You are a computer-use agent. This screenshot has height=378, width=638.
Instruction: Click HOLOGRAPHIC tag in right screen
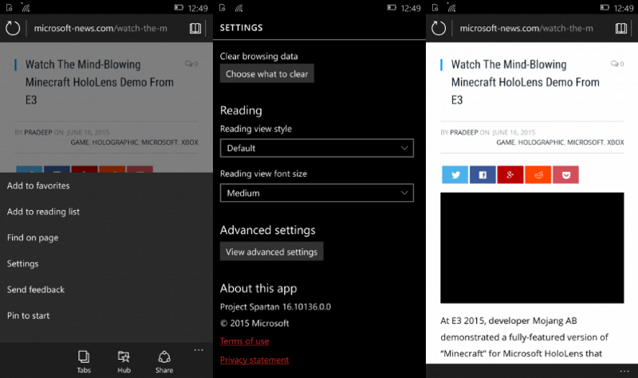(x=541, y=142)
